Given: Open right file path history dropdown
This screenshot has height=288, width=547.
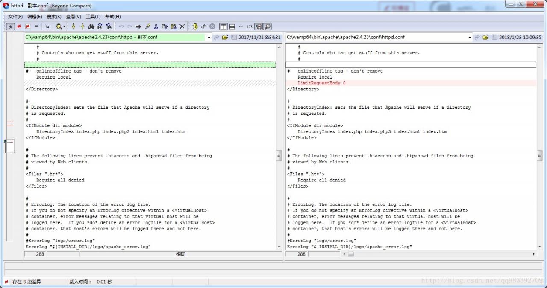Looking at the screenshot, I should click(470, 37).
